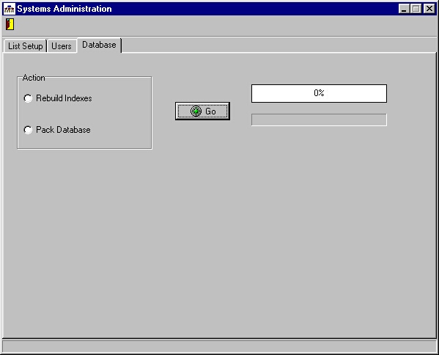Click the 0% progress bar
Viewport: 439px width, 355px height.
319,93
